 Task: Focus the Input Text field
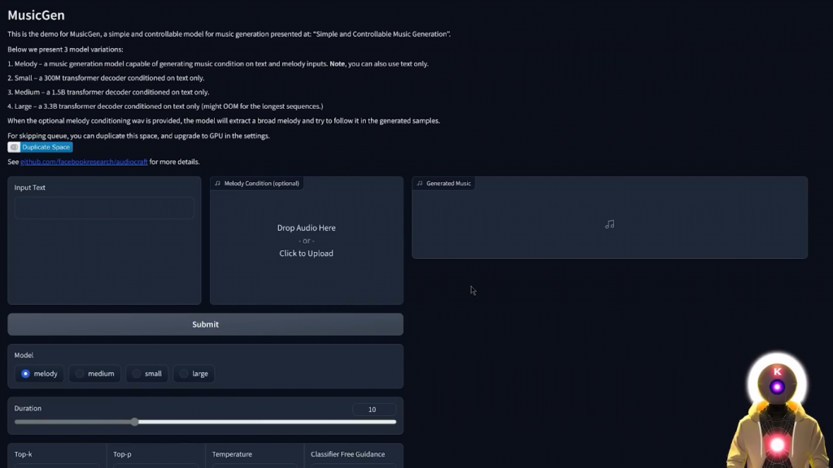click(x=104, y=208)
